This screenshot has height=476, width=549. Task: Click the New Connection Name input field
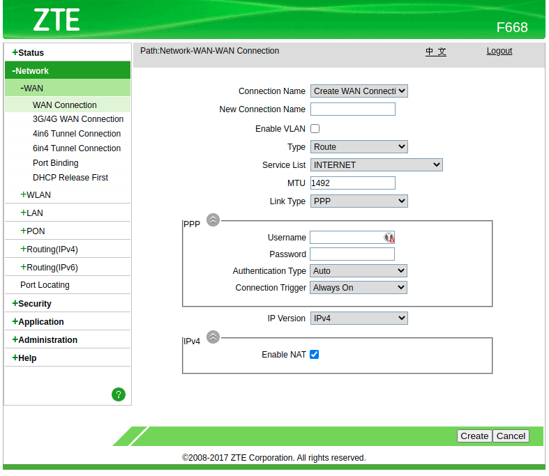352,109
